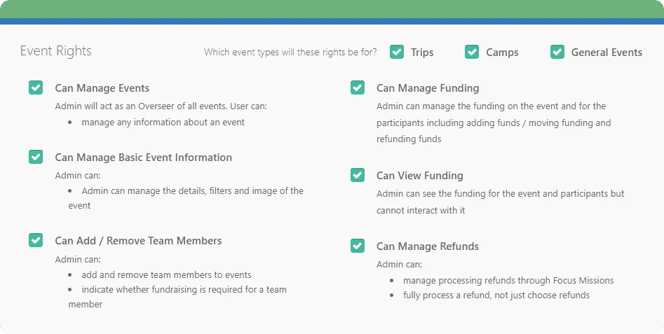This screenshot has width=664, height=334.
Task: Click the Can View Funding title
Action: [419, 176]
